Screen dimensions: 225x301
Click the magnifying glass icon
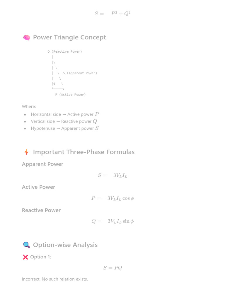tap(27, 245)
